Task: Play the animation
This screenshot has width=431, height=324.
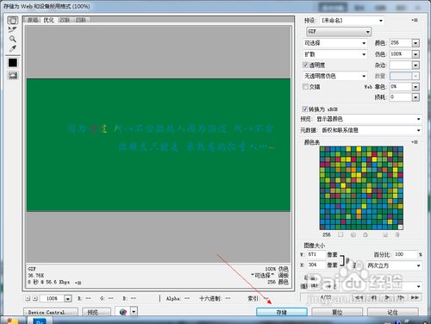Action: click(x=387, y=297)
